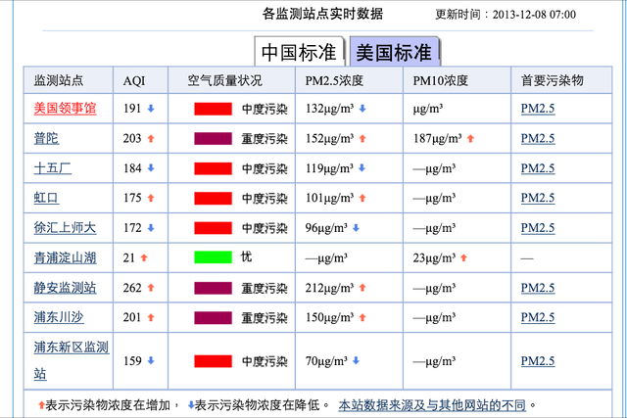Open the 静安监测站 station link

[x=66, y=288]
